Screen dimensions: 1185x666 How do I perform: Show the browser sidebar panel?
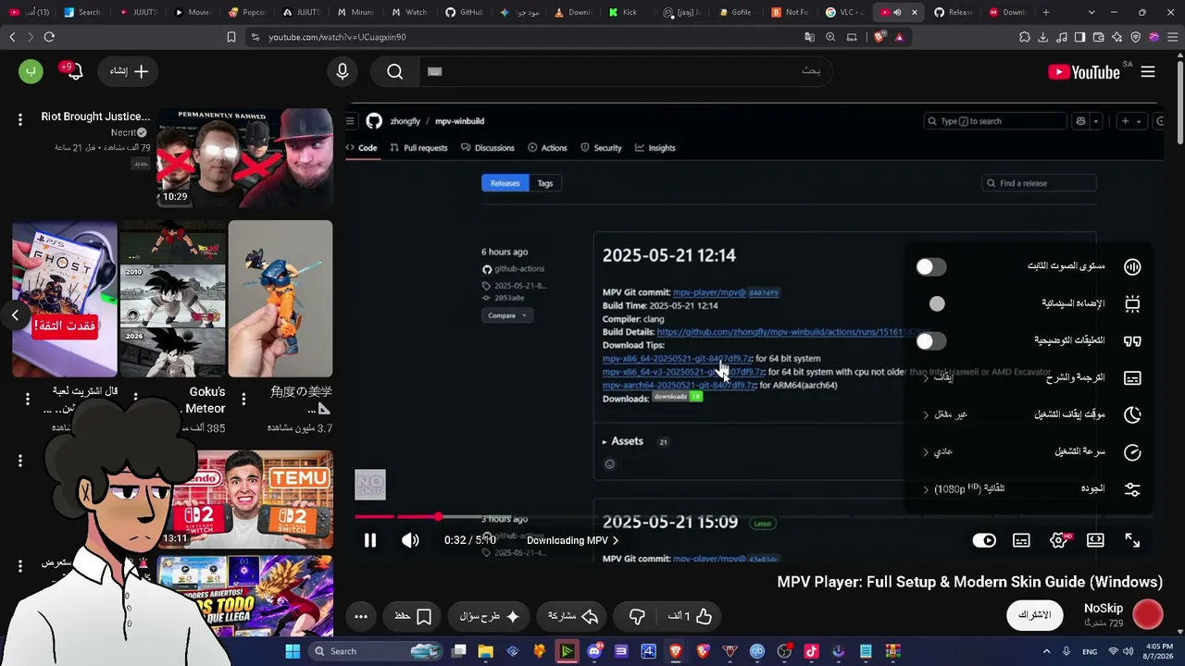click(x=1080, y=37)
